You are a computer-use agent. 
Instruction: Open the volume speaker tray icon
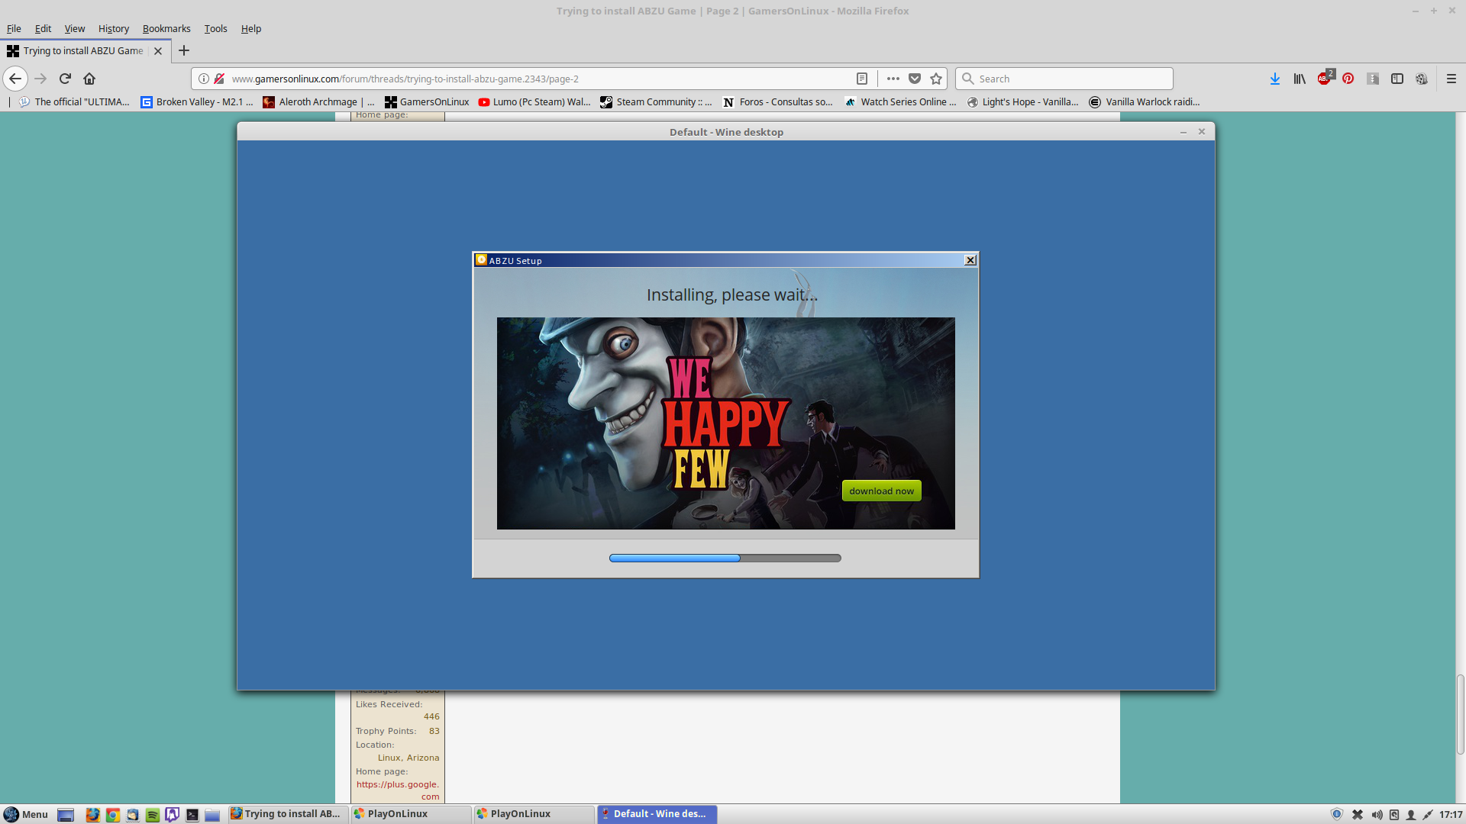click(x=1377, y=814)
